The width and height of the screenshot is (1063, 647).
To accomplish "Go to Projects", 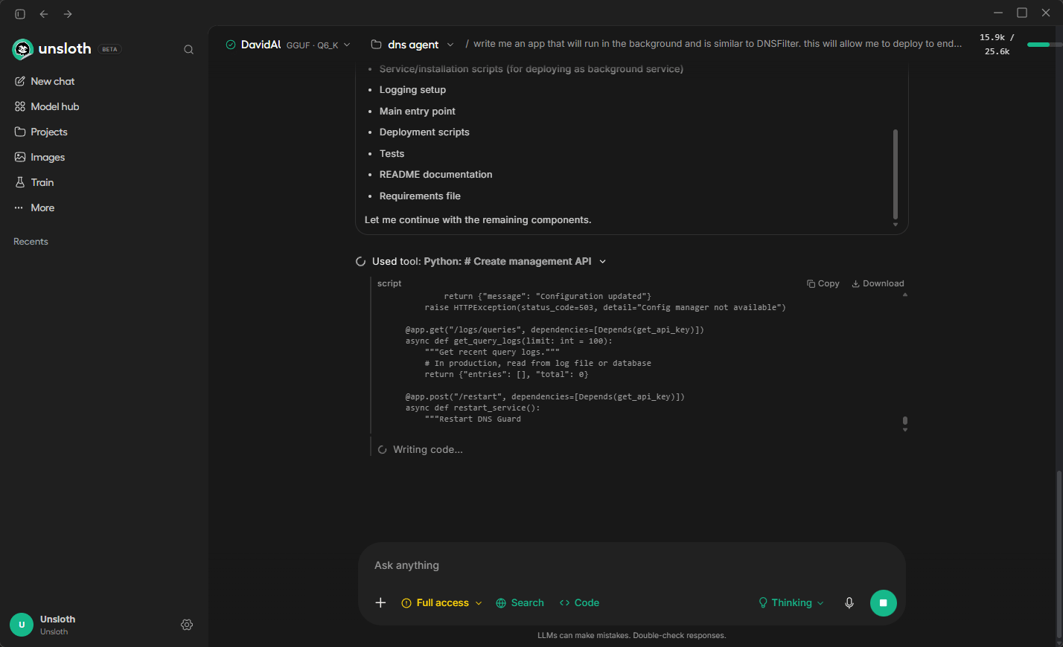I will point(41,132).
